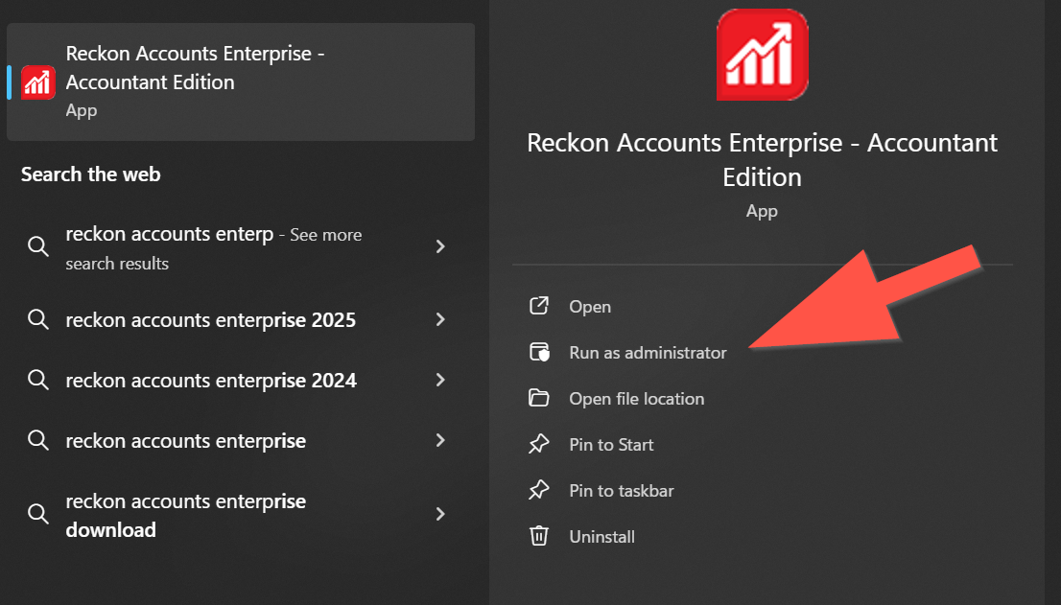This screenshot has width=1061, height=605.
Task: Click search icon beside 'reckon accounts enterp'
Action: 38,246
